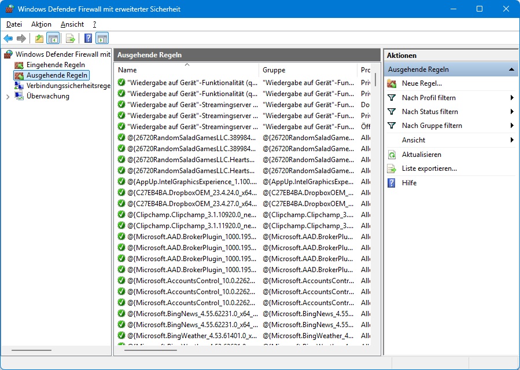The image size is (520, 370).
Task: Click the green refresh icon beside Aktualisieren
Action: (x=392, y=155)
